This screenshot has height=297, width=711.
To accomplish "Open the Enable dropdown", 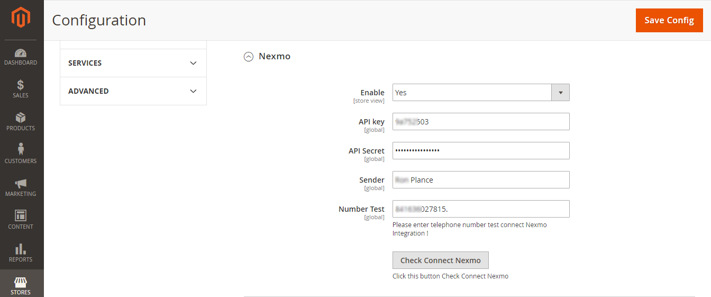I will tap(480, 93).
